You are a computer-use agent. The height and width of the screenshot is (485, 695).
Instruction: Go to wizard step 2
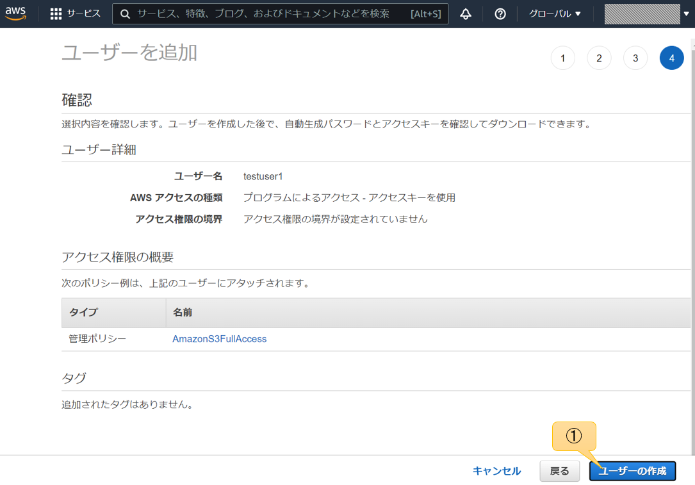pyautogui.click(x=599, y=58)
